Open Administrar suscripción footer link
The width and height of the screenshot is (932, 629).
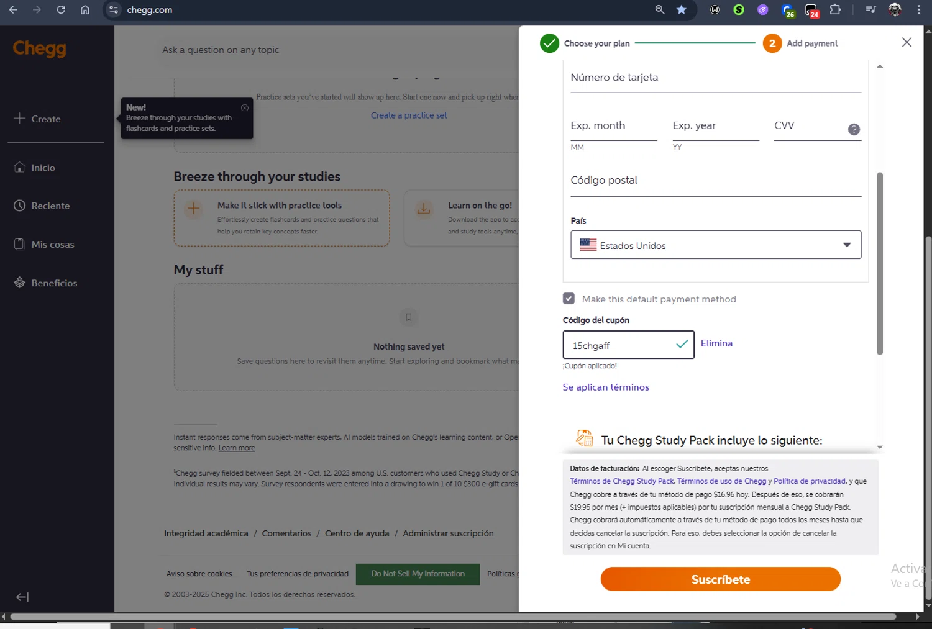click(x=448, y=533)
